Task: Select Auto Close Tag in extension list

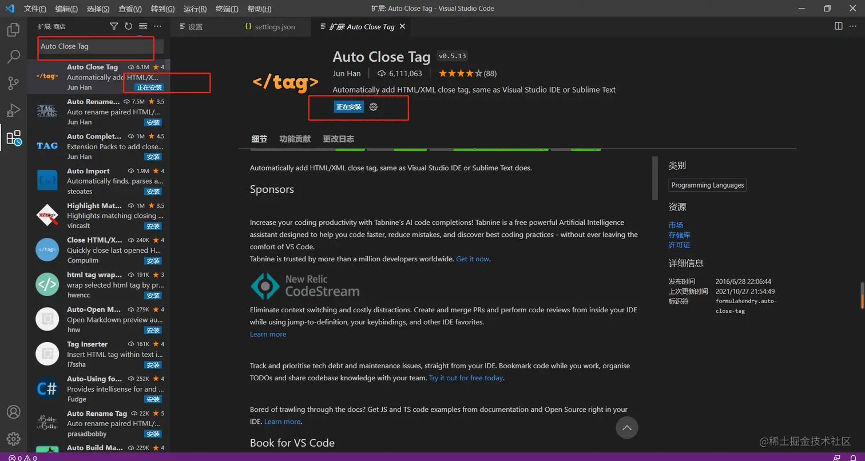Action: 98,77
